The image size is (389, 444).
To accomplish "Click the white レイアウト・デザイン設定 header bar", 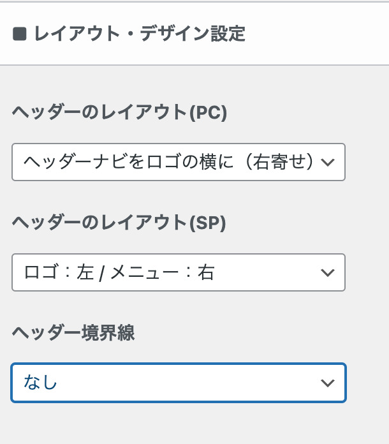I will 306,34.
